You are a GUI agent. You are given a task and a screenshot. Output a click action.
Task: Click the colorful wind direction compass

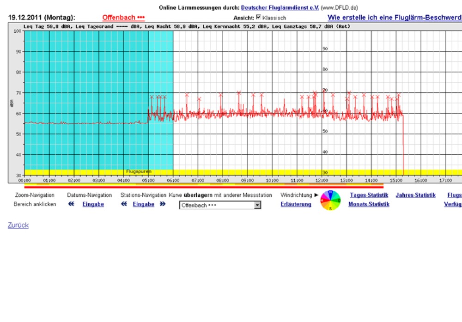(x=330, y=200)
